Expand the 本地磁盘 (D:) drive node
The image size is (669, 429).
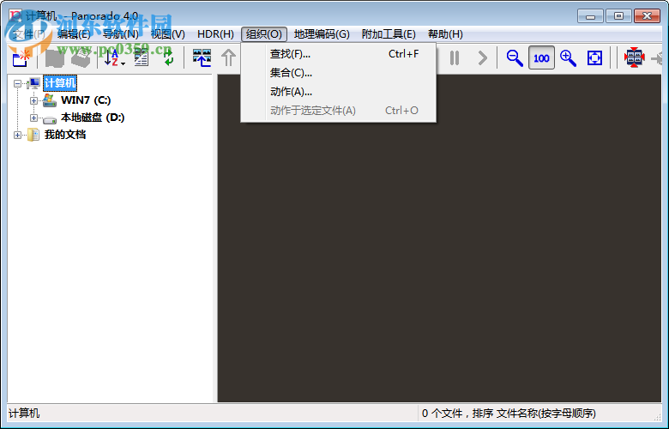tap(33, 118)
